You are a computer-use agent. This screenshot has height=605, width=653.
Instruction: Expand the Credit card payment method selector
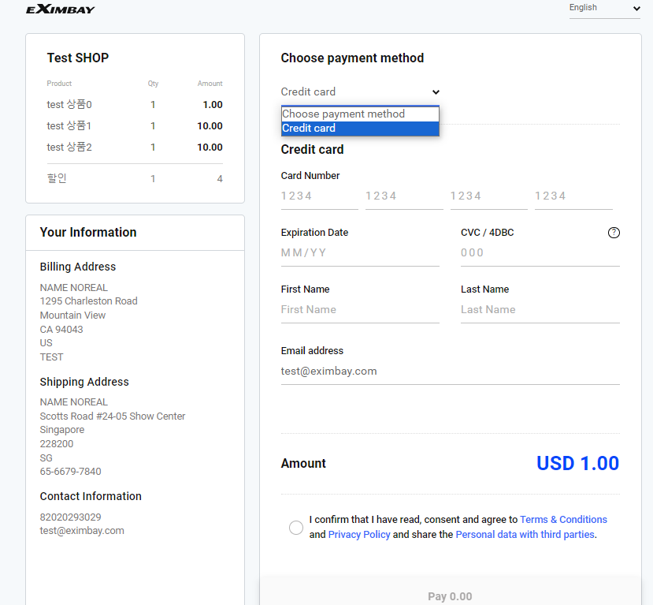pyautogui.click(x=360, y=92)
